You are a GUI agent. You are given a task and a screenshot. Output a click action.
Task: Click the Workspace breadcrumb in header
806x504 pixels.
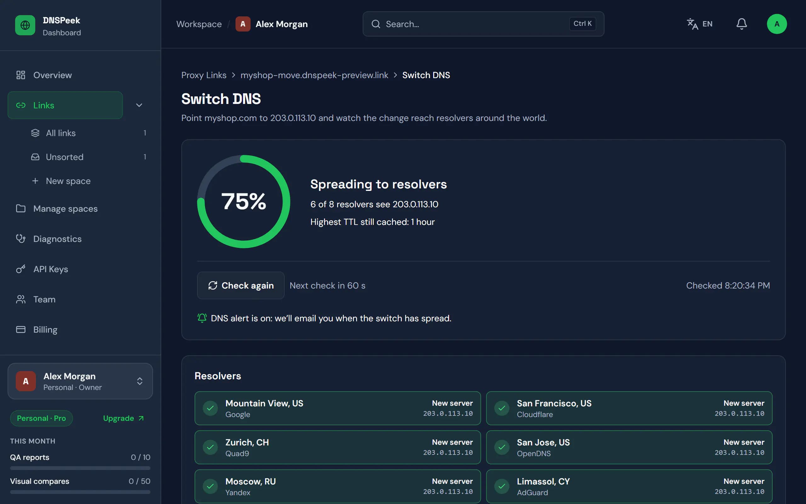[199, 24]
